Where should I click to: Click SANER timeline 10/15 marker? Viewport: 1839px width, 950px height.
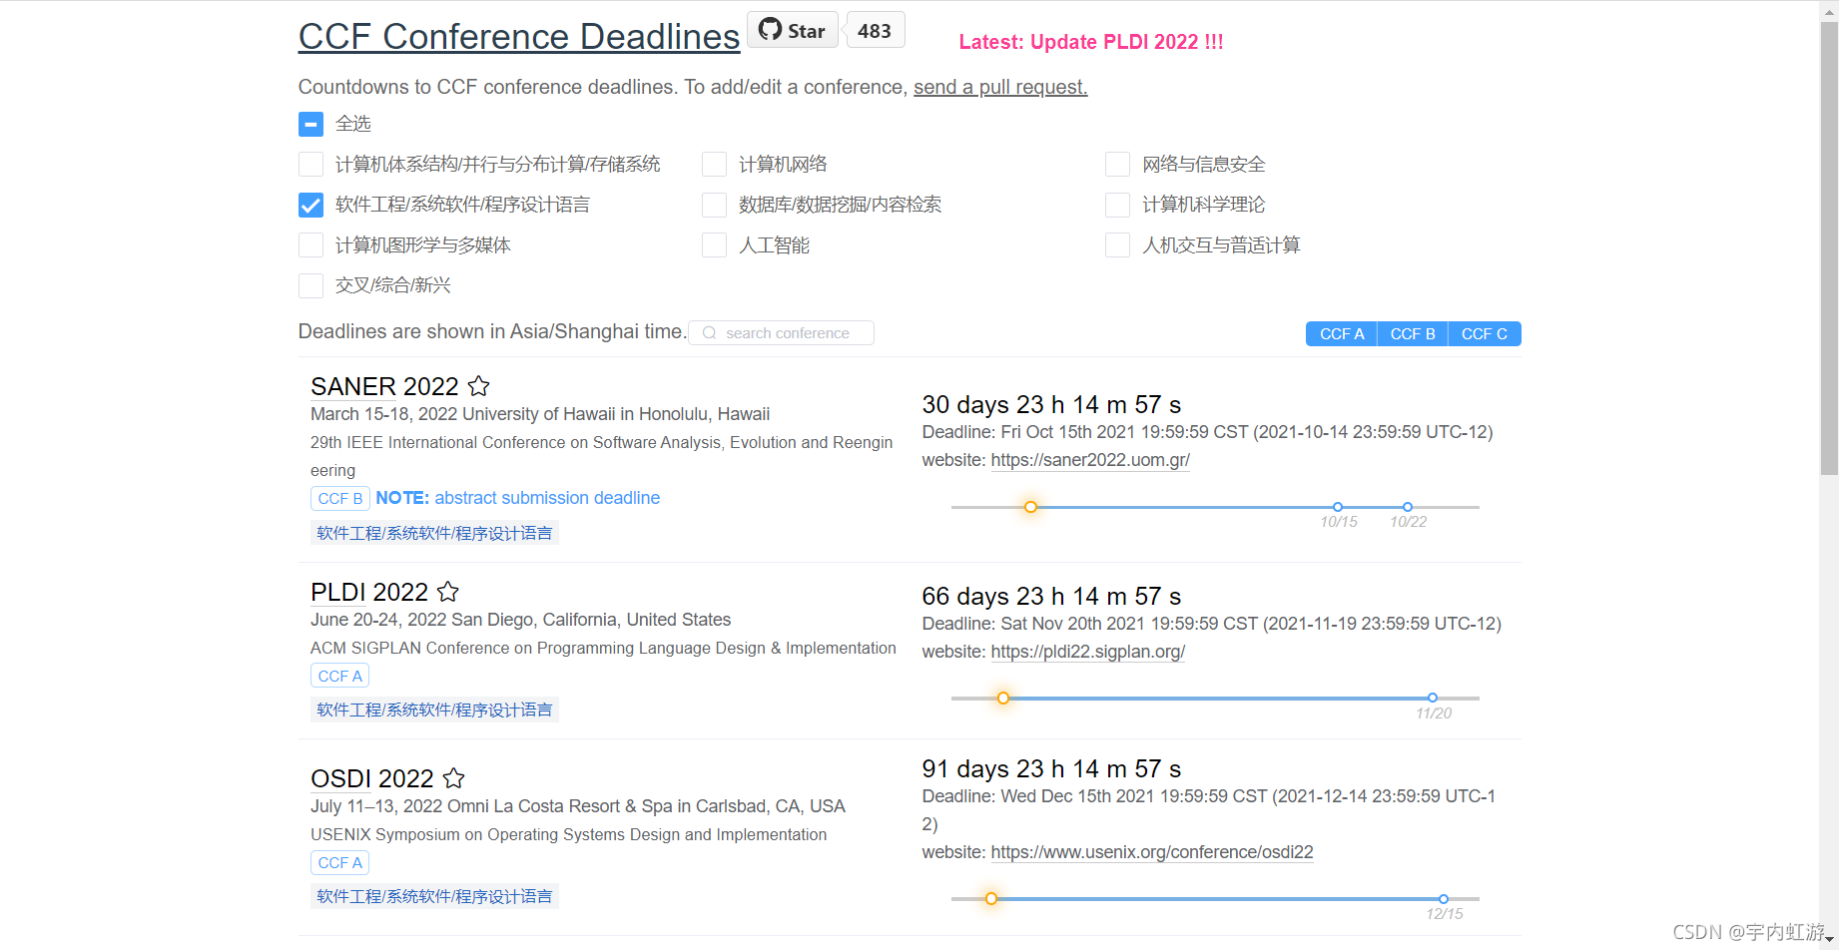coord(1338,507)
